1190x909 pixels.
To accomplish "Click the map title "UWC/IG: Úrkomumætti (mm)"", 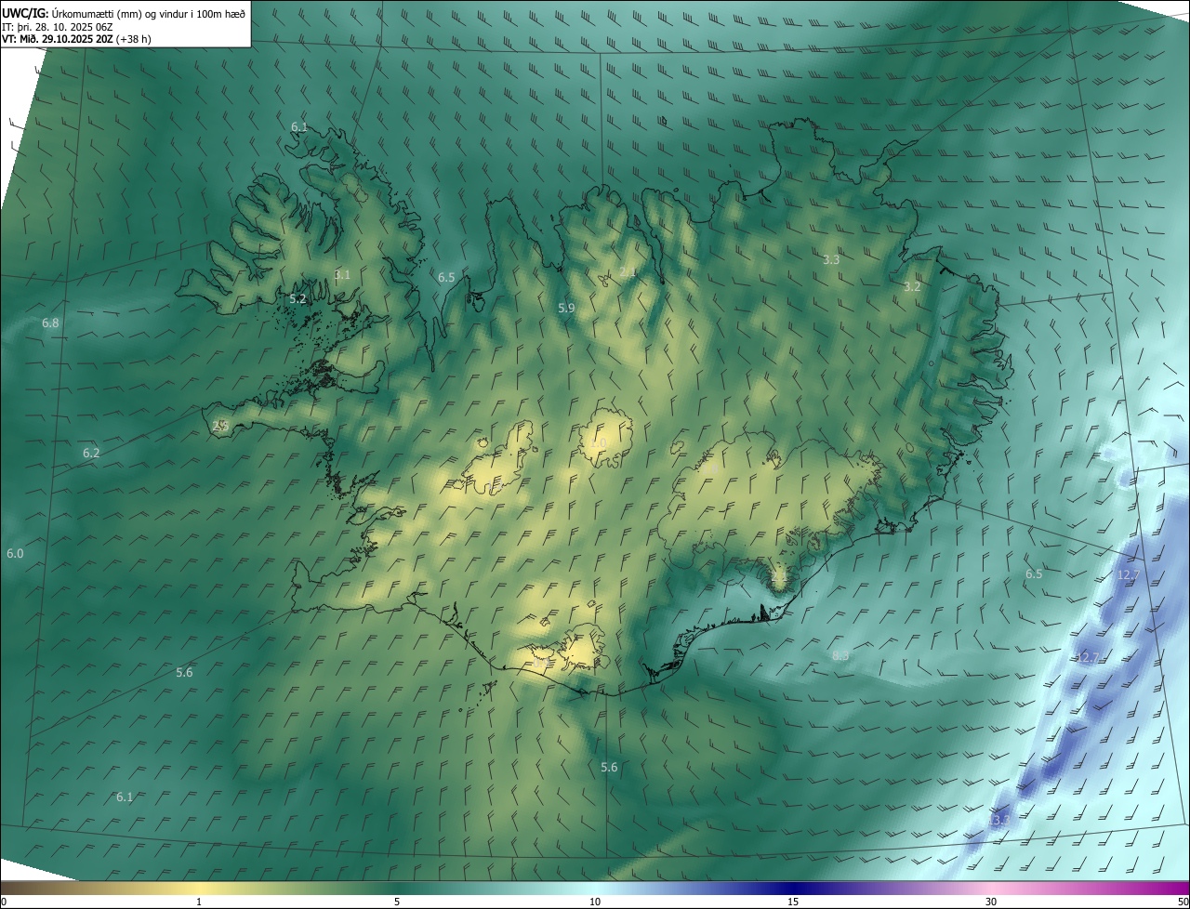I will (x=70, y=12).
